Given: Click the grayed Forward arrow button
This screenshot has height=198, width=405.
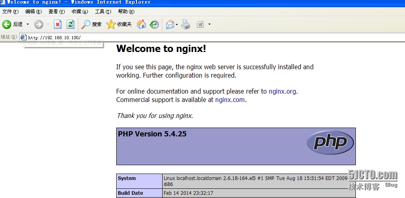Looking at the screenshot, I should coord(39,24).
